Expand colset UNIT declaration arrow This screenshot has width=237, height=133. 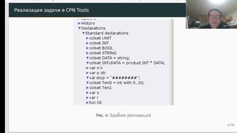point(87,38)
